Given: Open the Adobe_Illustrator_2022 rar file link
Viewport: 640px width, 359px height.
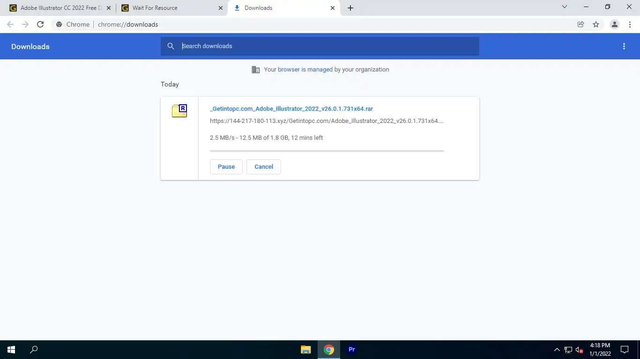Looking at the screenshot, I should 291,109.
